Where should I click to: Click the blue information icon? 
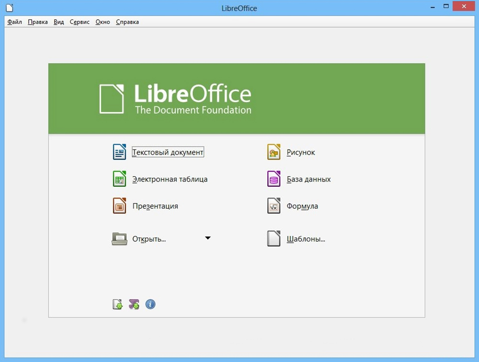150,304
